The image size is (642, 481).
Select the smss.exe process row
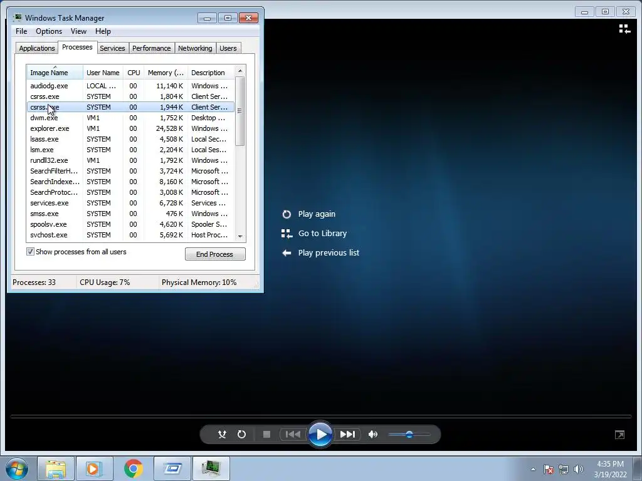click(x=130, y=214)
